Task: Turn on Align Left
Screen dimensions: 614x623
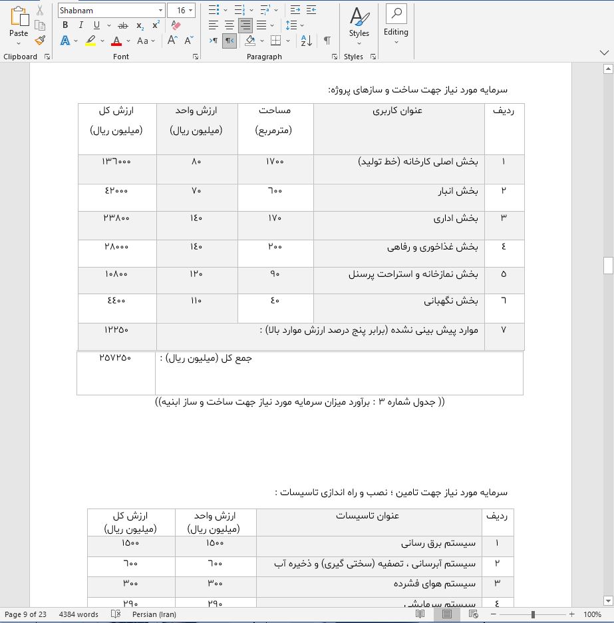Action: (214, 25)
